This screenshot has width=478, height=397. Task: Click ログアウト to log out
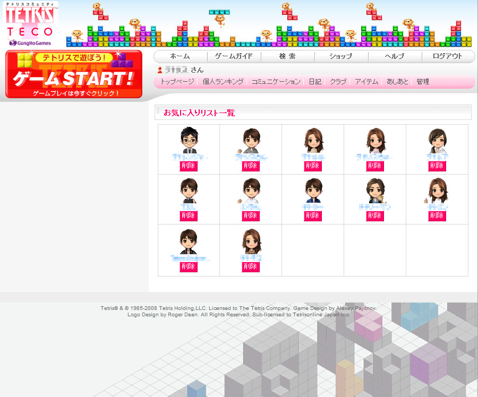(x=448, y=56)
